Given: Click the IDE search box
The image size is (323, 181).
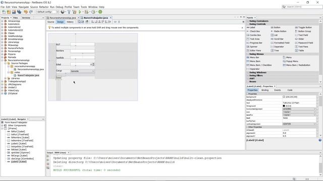Looking at the screenshot, I should 302,7.
